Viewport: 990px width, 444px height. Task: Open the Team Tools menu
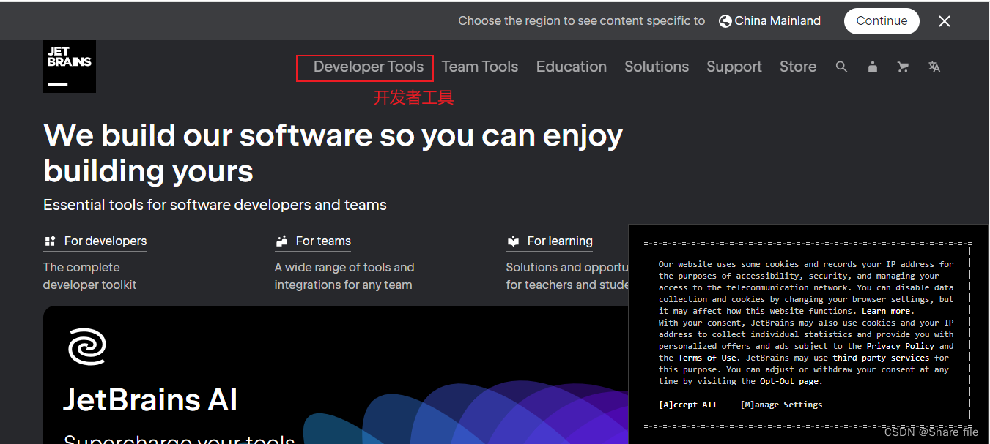coord(480,67)
